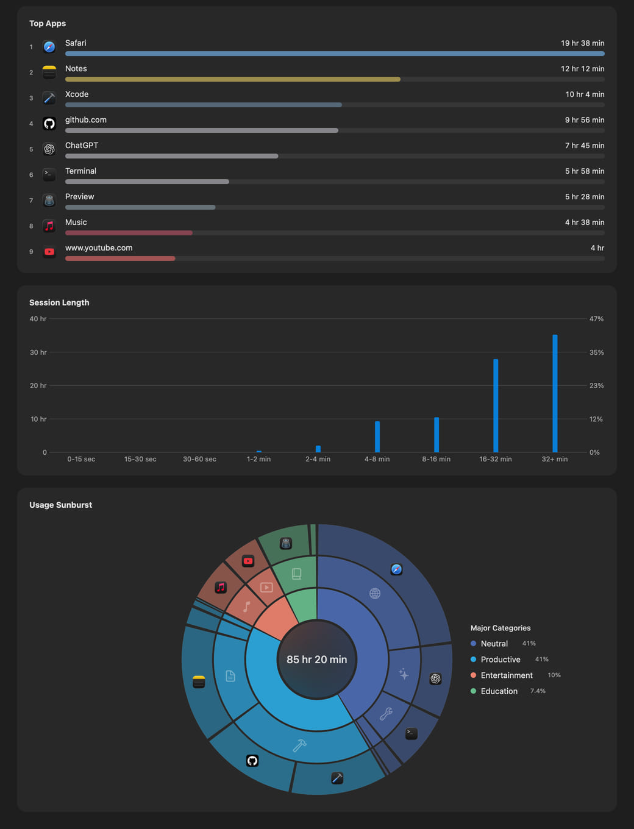Click the Music app icon in the list
The width and height of the screenshot is (634, 829).
pyautogui.click(x=49, y=226)
